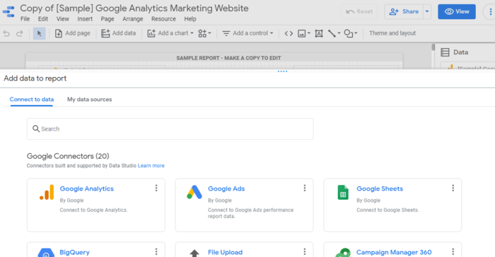Open the Page menu
This screenshot has width=495, height=257.
click(x=107, y=19)
